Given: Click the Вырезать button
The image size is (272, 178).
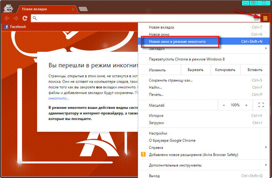Looking at the screenshot, I should (x=195, y=70).
